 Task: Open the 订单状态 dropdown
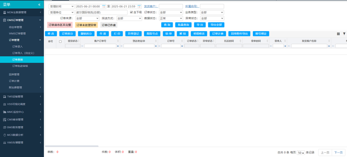(170, 13)
